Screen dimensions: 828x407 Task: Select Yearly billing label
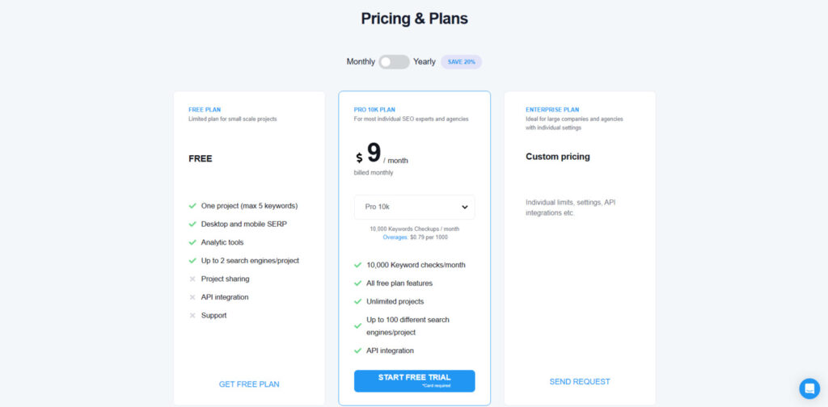[x=425, y=61]
